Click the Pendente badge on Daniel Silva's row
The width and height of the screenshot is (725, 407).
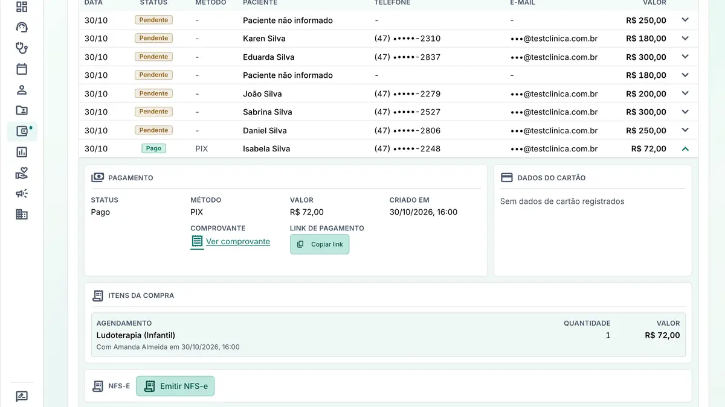153,130
